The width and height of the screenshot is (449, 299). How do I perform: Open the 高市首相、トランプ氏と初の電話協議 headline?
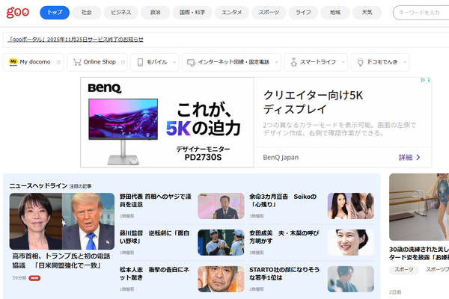click(x=61, y=261)
